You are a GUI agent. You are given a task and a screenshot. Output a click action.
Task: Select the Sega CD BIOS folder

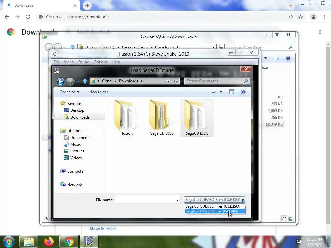tap(162, 118)
